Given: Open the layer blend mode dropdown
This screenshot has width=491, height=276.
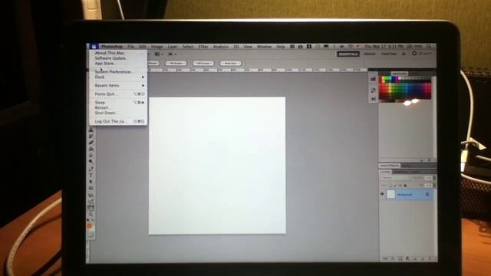Looking at the screenshot, I should 396,177.
